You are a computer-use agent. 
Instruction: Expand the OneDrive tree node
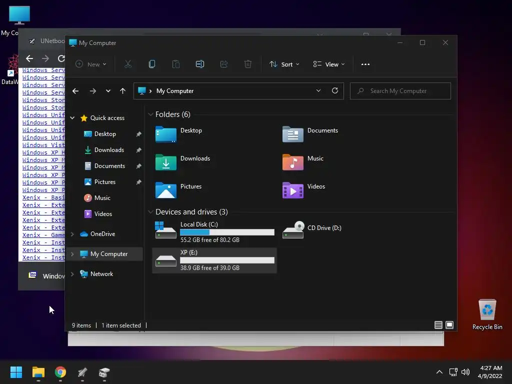[72, 234]
